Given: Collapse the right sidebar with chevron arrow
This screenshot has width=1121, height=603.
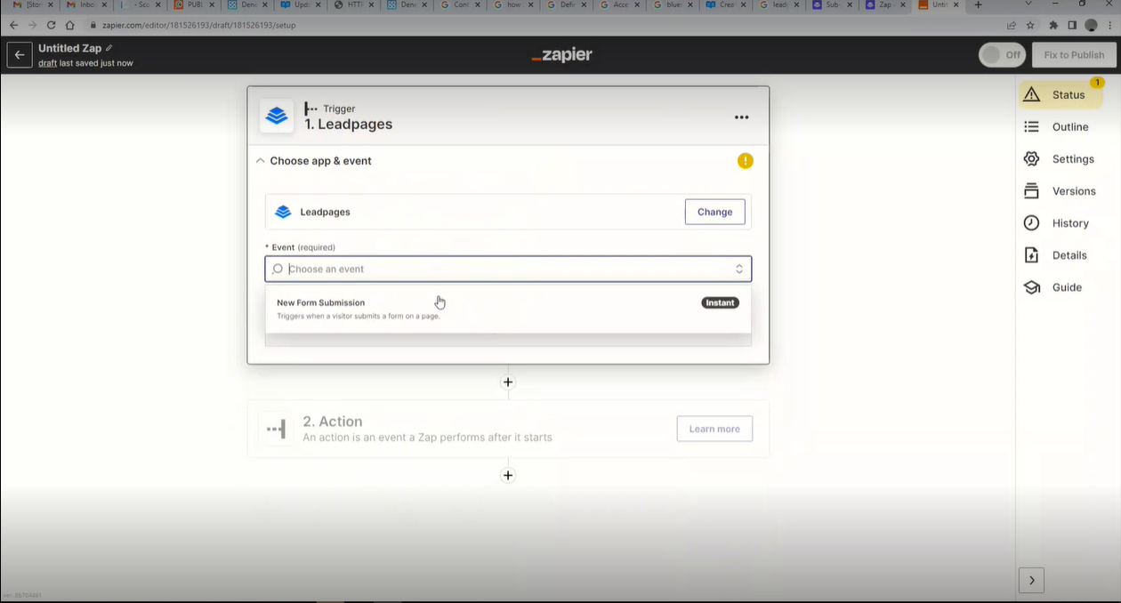Looking at the screenshot, I should [x=1031, y=580].
